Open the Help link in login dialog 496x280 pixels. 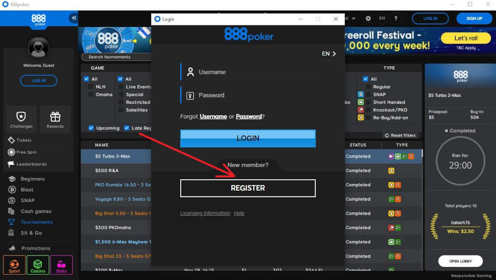coord(239,213)
